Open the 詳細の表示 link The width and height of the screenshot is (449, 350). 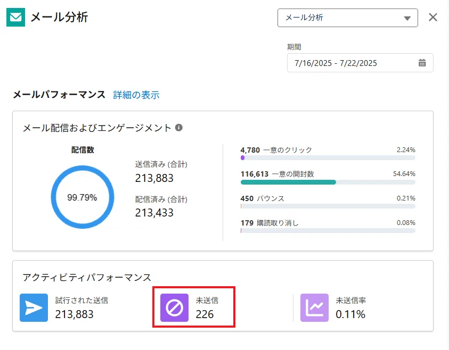pos(136,95)
